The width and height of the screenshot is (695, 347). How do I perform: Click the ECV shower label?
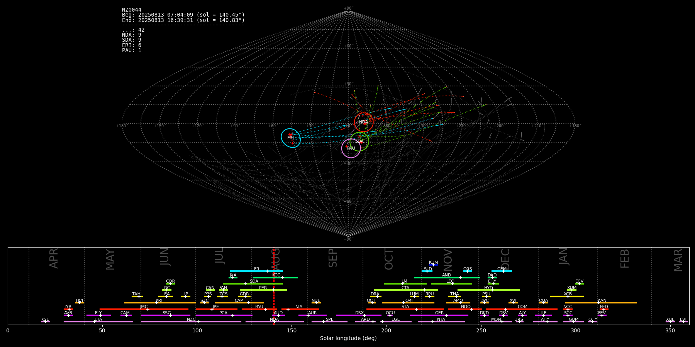(x=579, y=281)
